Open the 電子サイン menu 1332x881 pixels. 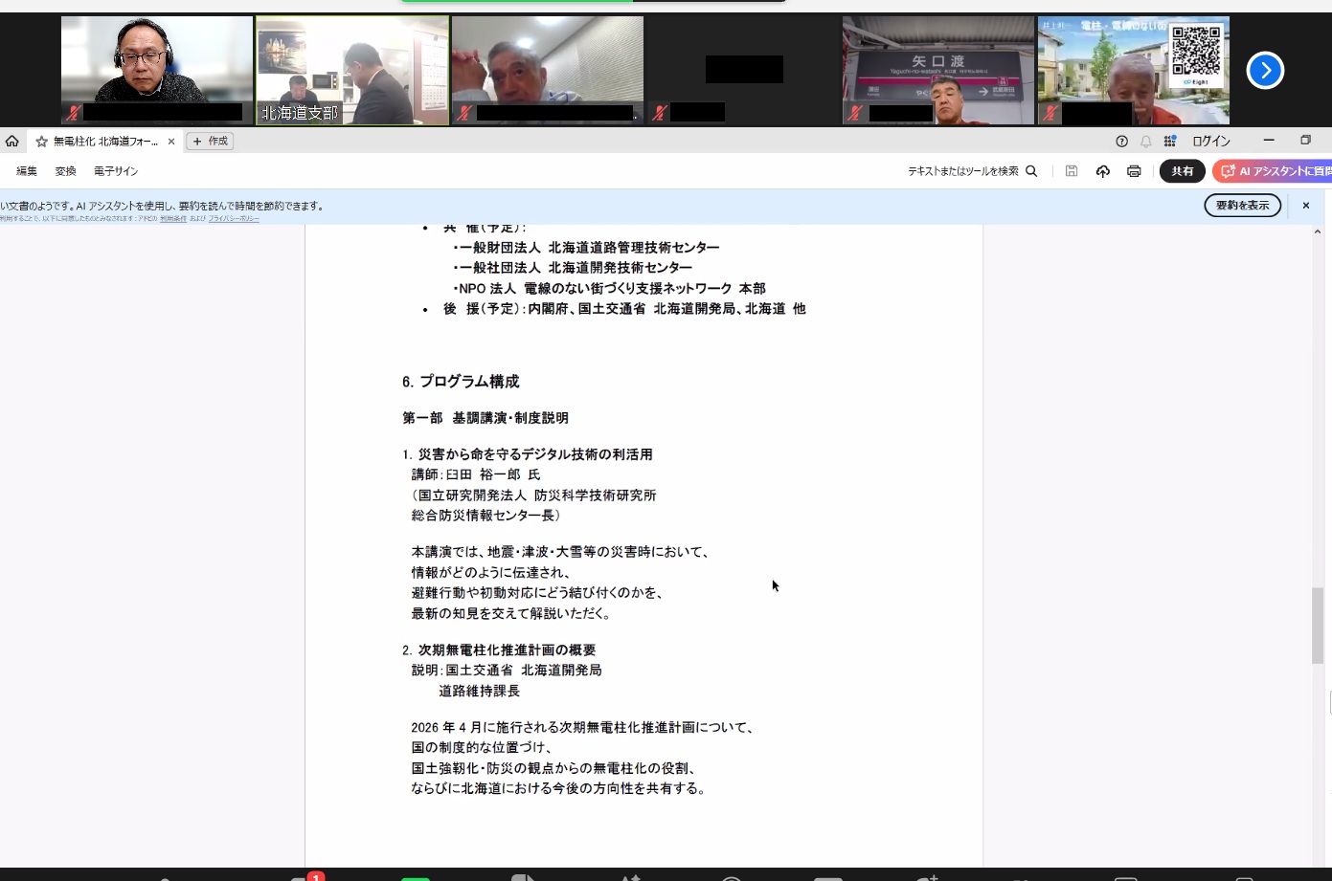tap(116, 171)
